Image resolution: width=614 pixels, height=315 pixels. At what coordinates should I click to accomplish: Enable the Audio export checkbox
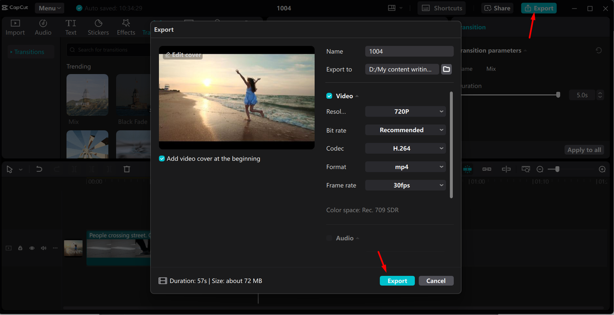tap(329, 238)
